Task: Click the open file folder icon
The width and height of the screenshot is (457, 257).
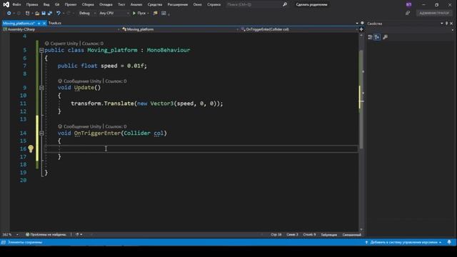Action: 37,13
